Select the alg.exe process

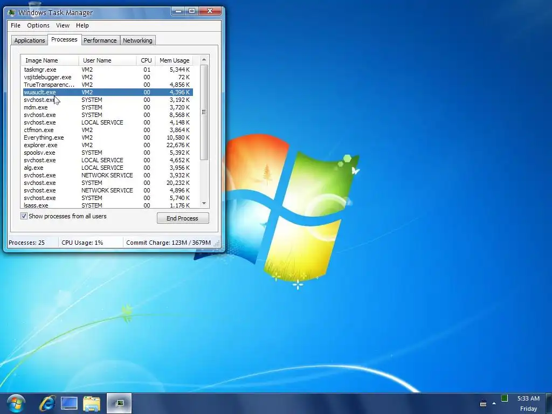(x=108, y=168)
